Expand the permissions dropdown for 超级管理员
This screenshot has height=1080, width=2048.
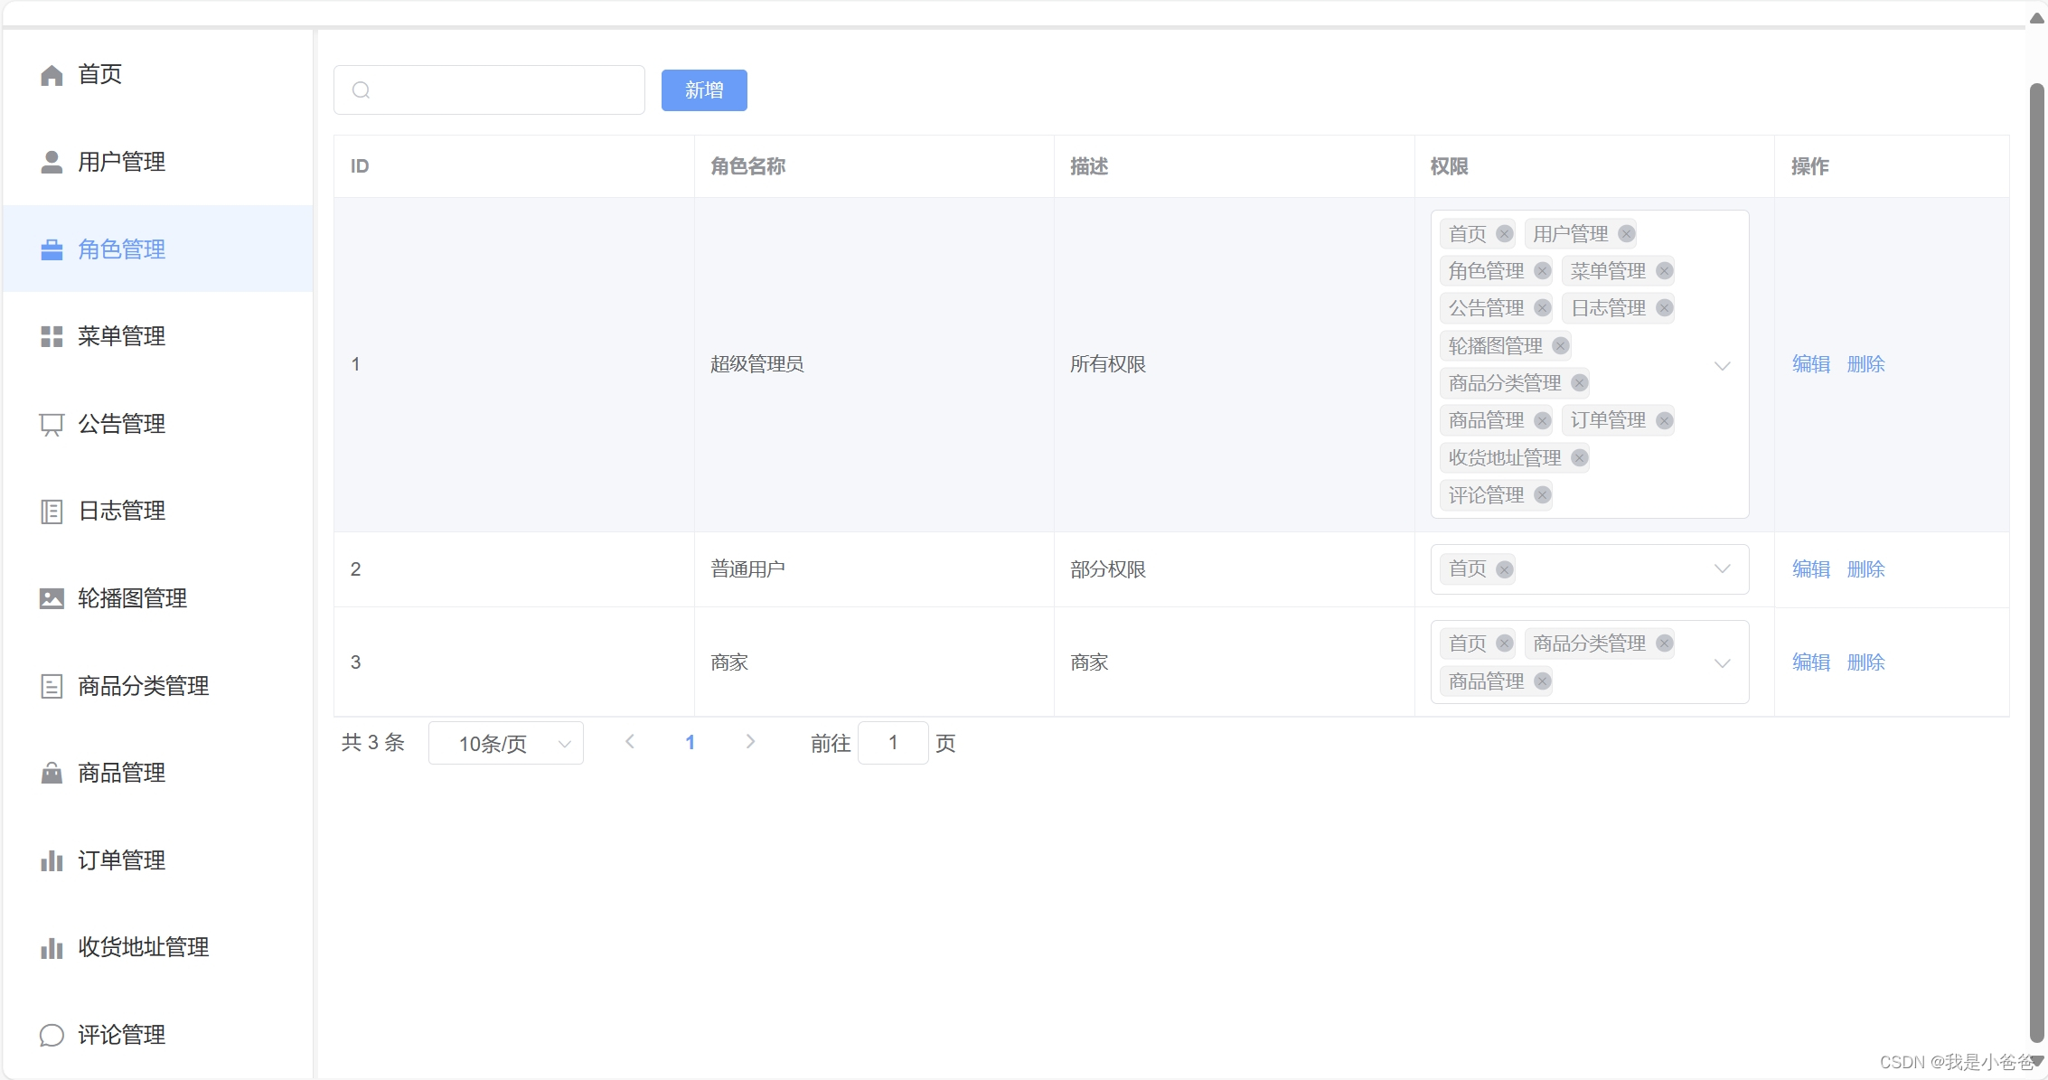click(1722, 365)
